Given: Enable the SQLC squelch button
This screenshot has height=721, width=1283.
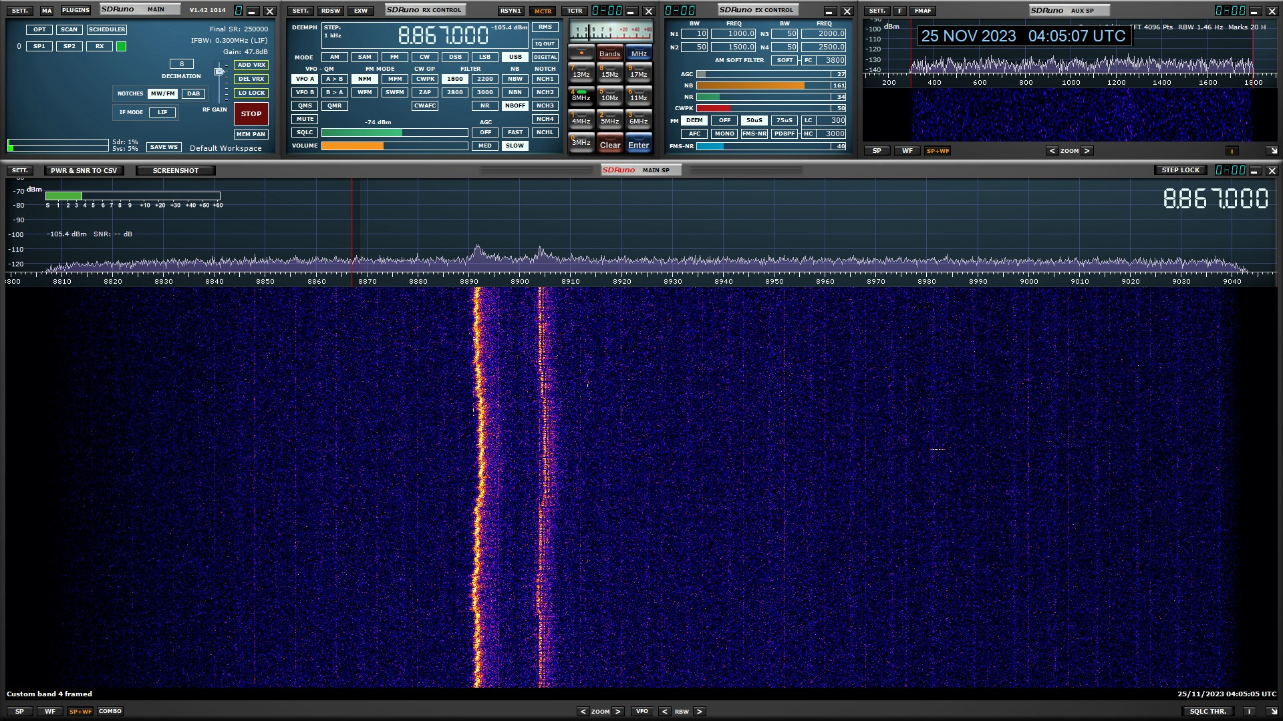Looking at the screenshot, I should (305, 132).
